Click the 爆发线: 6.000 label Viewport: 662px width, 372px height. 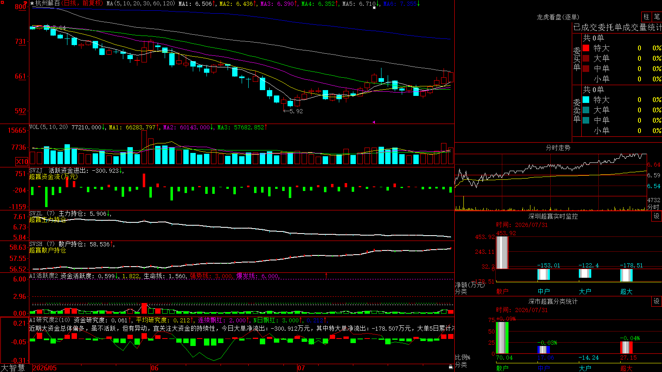258,276
